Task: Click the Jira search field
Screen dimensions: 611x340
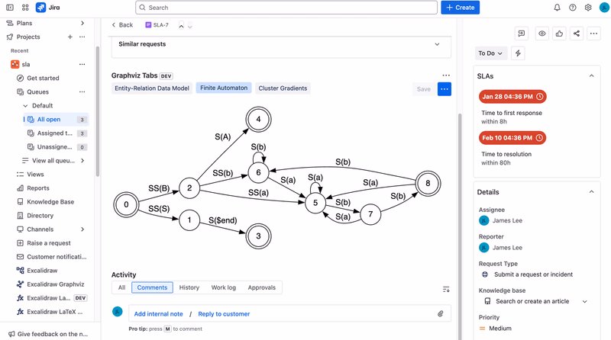Action: point(286,8)
